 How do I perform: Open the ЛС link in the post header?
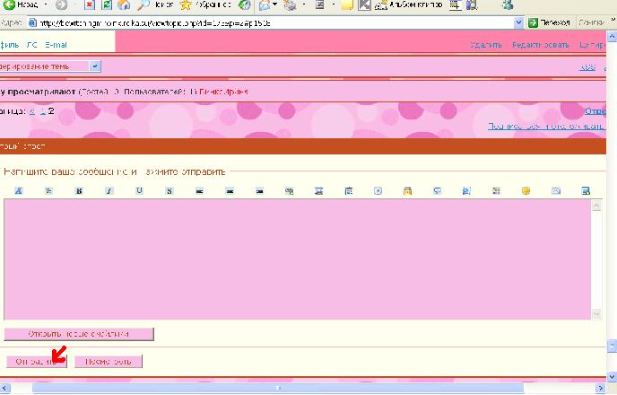[32, 45]
